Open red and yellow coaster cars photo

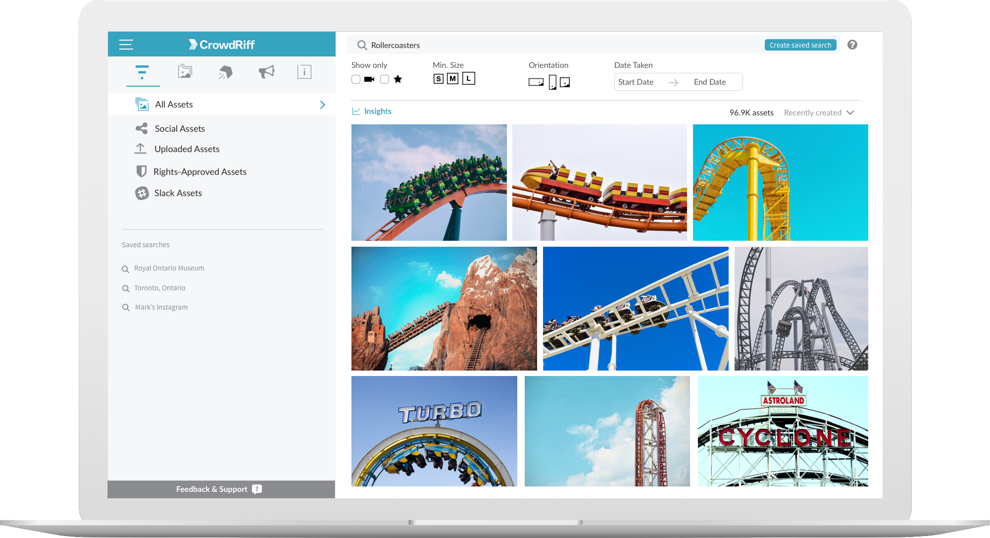point(599,182)
